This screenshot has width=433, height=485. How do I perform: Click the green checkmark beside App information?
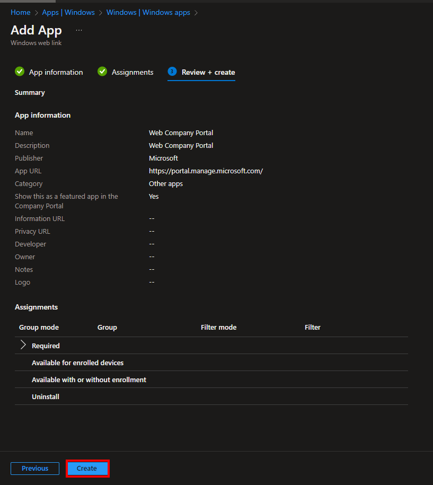(x=20, y=72)
